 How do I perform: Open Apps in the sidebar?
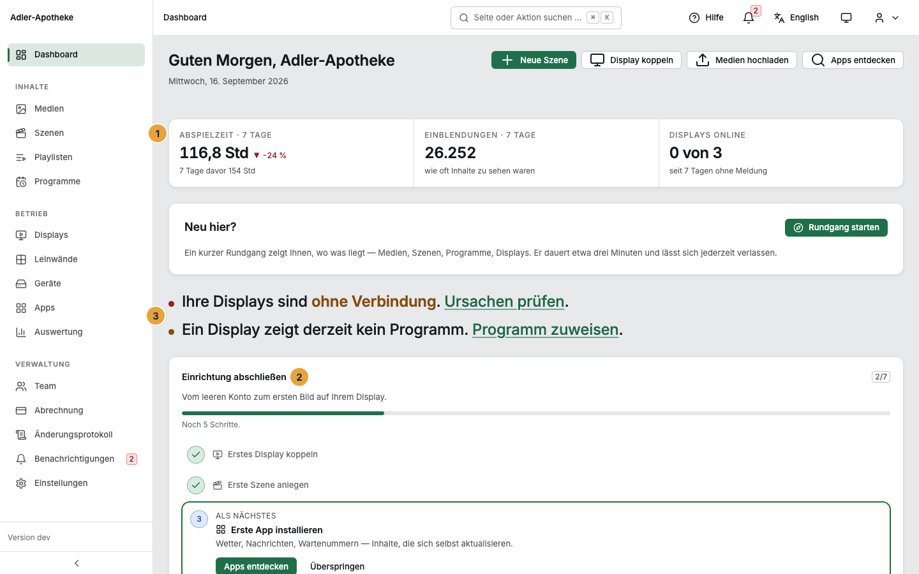coord(77,307)
